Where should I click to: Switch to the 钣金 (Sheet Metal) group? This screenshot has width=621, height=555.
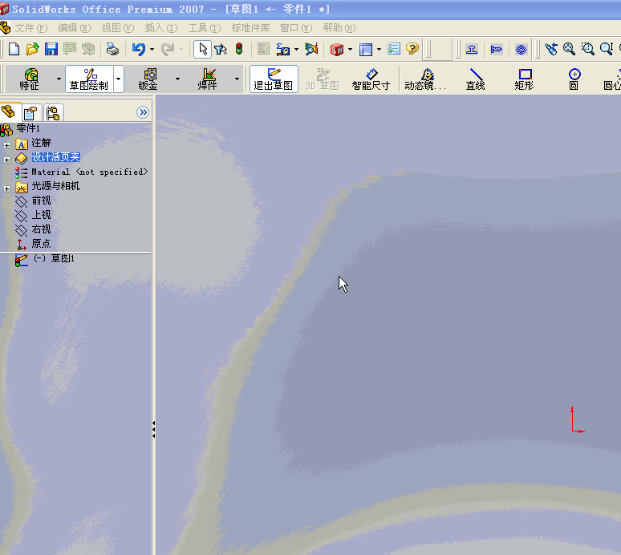click(x=148, y=79)
